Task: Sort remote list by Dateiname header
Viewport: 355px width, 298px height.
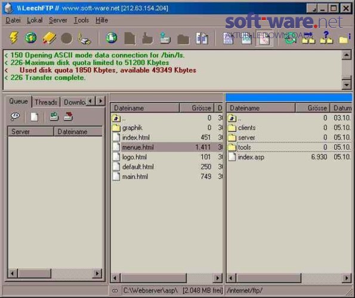Action: [x=261, y=108]
